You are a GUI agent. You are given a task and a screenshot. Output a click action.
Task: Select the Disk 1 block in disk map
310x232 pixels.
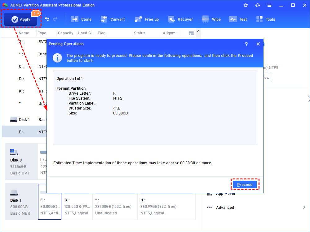tap(21, 202)
